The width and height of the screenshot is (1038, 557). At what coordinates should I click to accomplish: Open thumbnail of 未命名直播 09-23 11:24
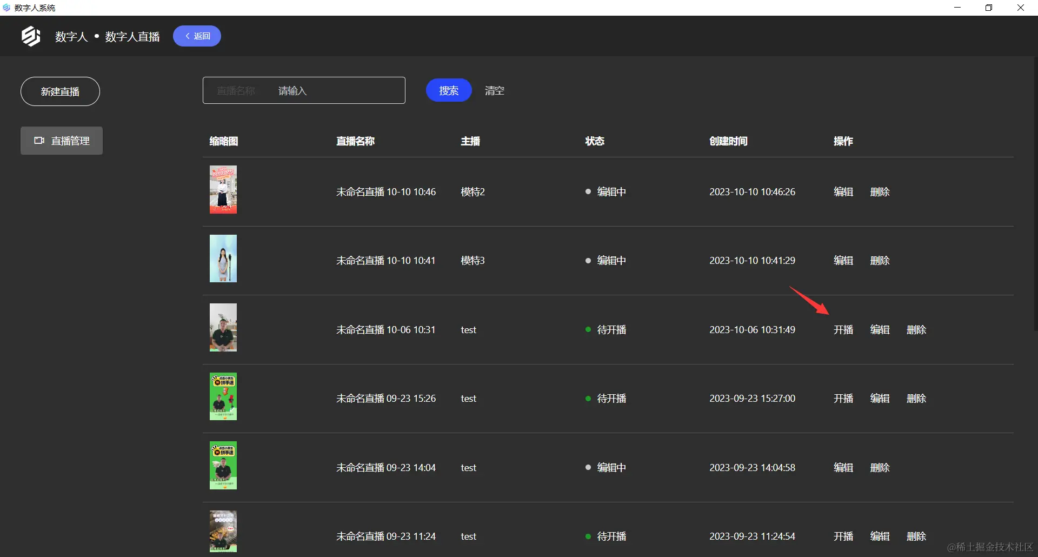pyautogui.click(x=223, y=532)
